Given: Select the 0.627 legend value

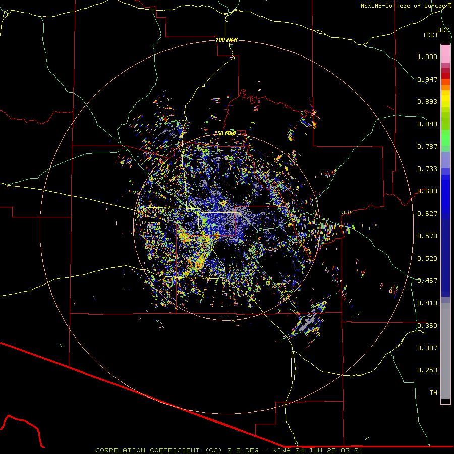Looking at the screenshot, I should [x=427, y=214].
